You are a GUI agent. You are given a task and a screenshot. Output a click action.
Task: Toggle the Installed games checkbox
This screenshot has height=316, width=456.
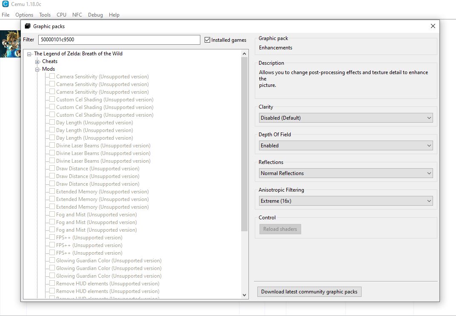[x=207, y=40]
